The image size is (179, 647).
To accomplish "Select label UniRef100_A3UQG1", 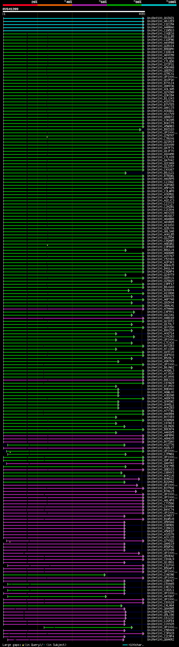I will coord(161,111).
